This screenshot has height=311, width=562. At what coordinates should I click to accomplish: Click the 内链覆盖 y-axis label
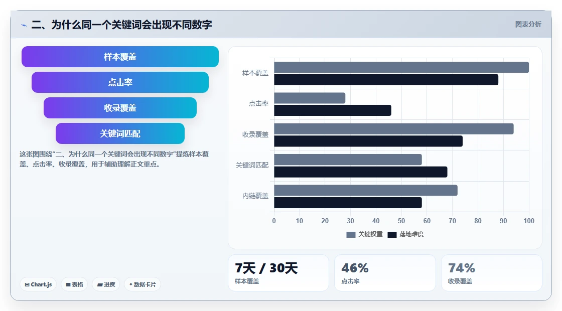255,196
